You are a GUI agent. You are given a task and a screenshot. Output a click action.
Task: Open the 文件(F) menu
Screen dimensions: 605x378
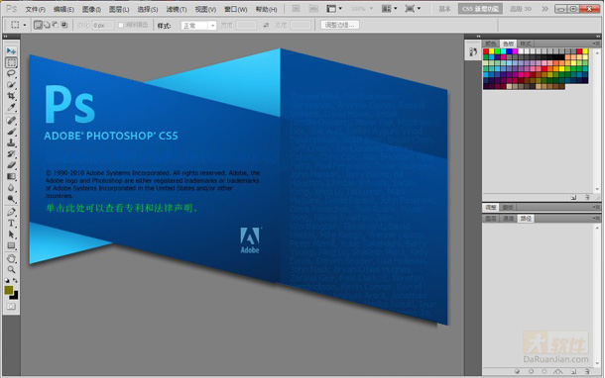(35, 9)
